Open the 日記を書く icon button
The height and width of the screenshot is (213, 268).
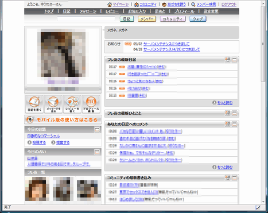(x=34, y=104)
